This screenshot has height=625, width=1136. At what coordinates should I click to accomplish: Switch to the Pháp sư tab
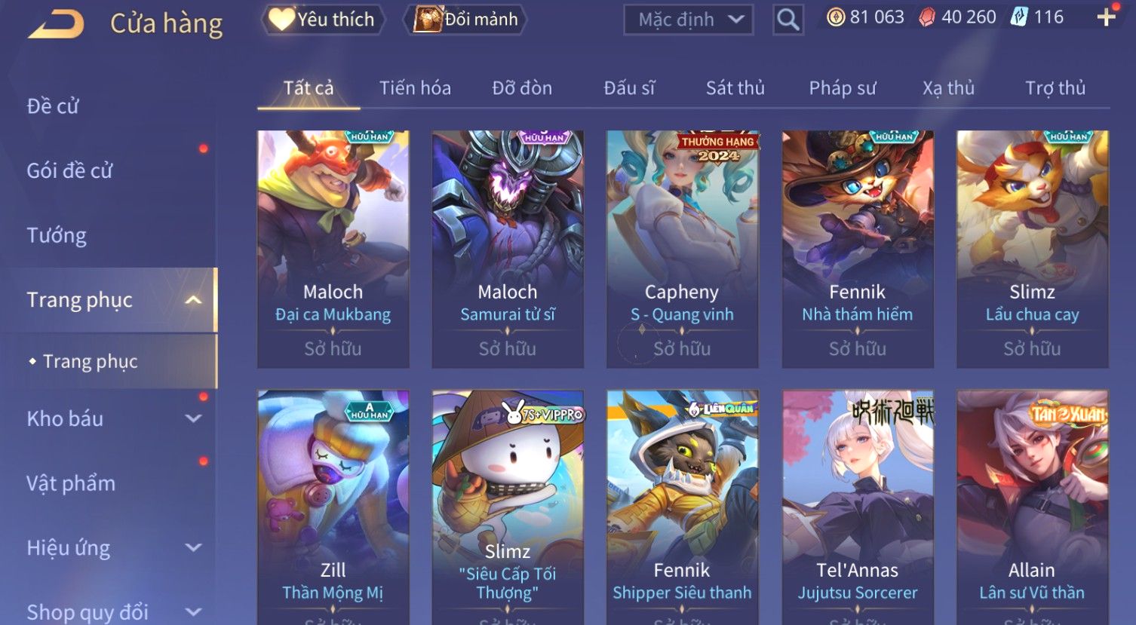pos(843,88)
